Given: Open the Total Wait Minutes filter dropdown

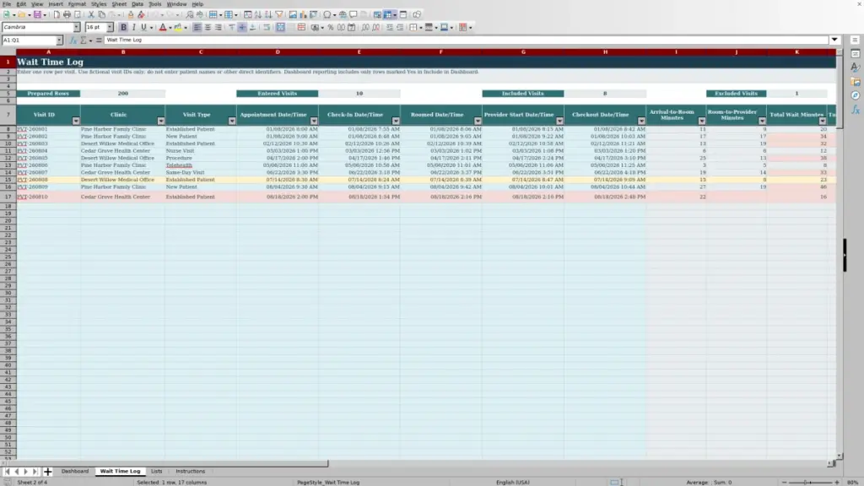Looking at the screenshot, I should coord(823,121).
